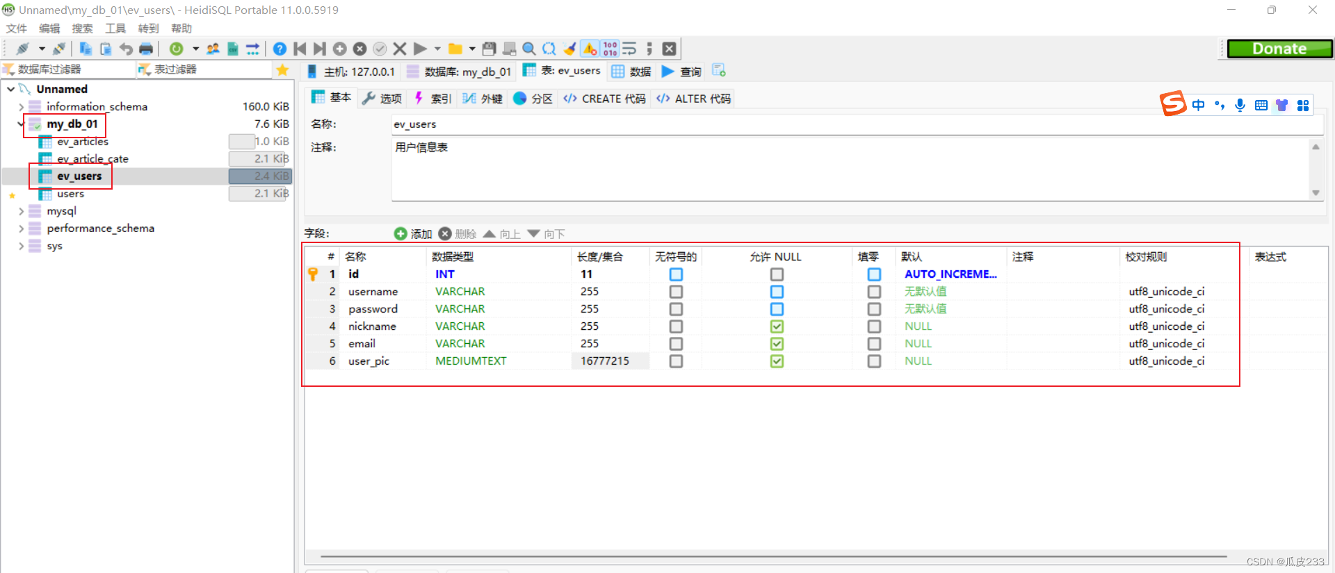
Task: Click the connect to server plug icon
Action: coord(22,49)
